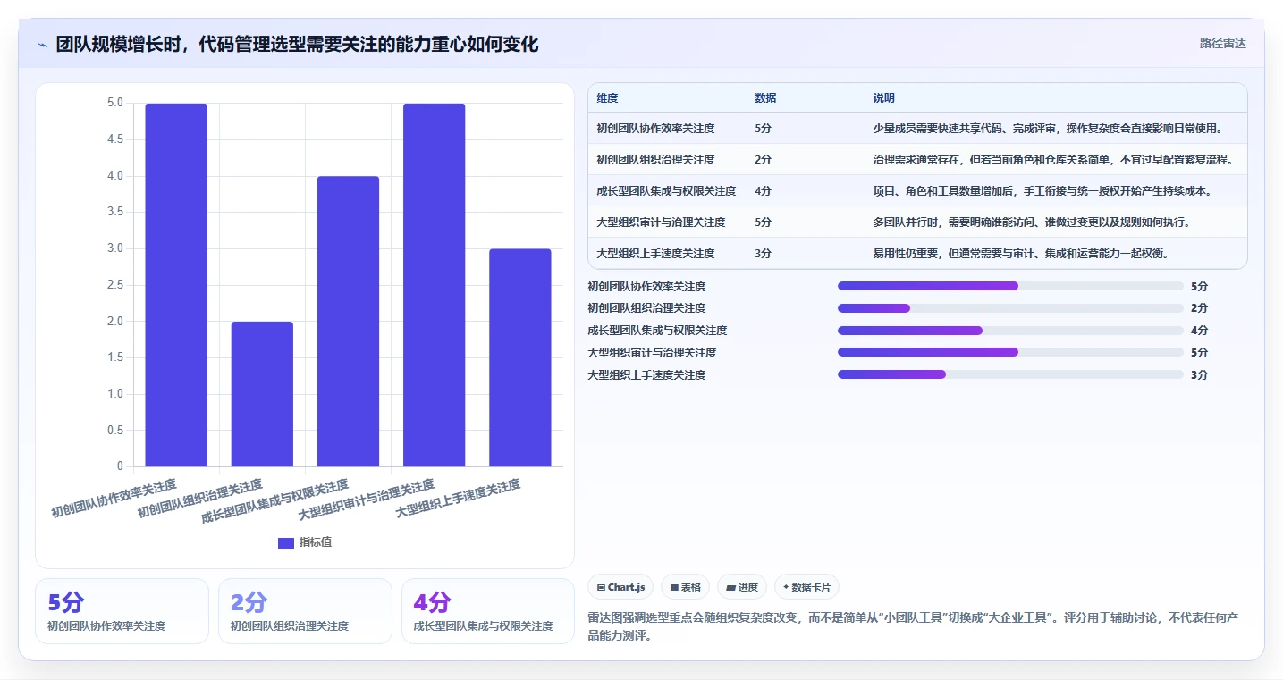The width and height of the screenshot is (1283, 680).
Task: Click the y-axis label 5.0
Action: 114,103
